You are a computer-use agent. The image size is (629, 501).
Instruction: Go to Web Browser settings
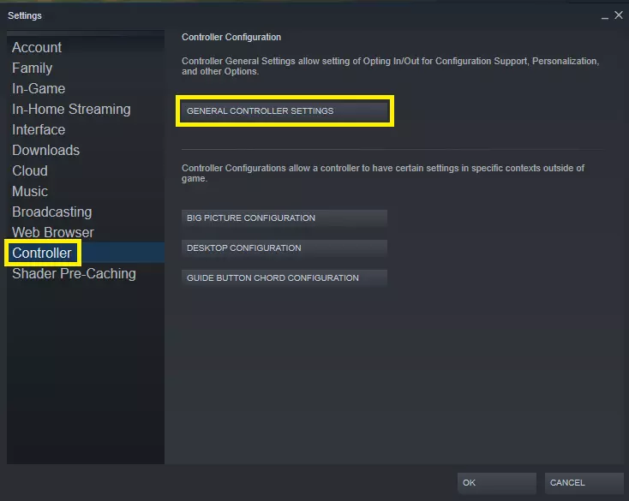tap(86, 232)
